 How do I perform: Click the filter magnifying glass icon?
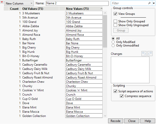point(149,3)
